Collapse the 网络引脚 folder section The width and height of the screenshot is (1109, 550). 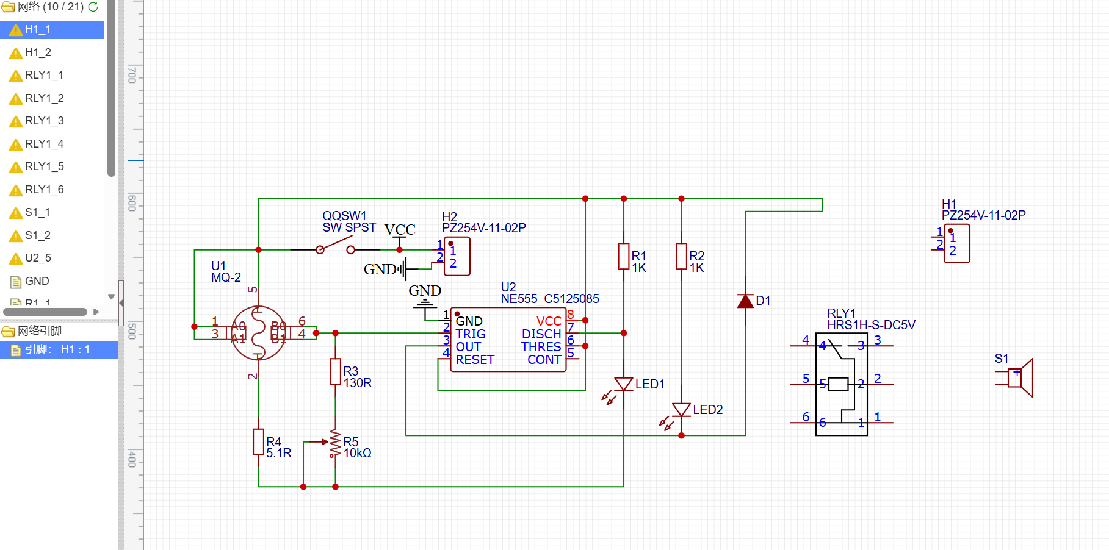[8, 331]
